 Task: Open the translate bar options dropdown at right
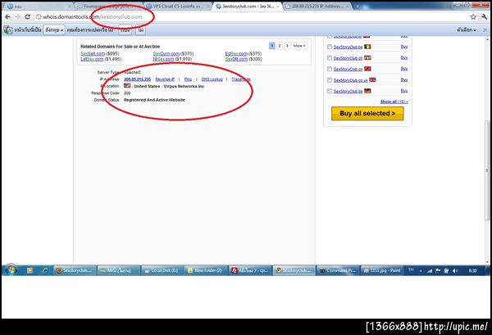click(467, 29)
